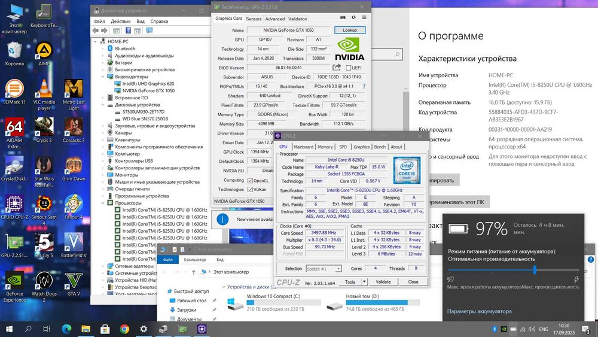Expand the Сетевые адаптеры node
598x337 pixels.
103,266
